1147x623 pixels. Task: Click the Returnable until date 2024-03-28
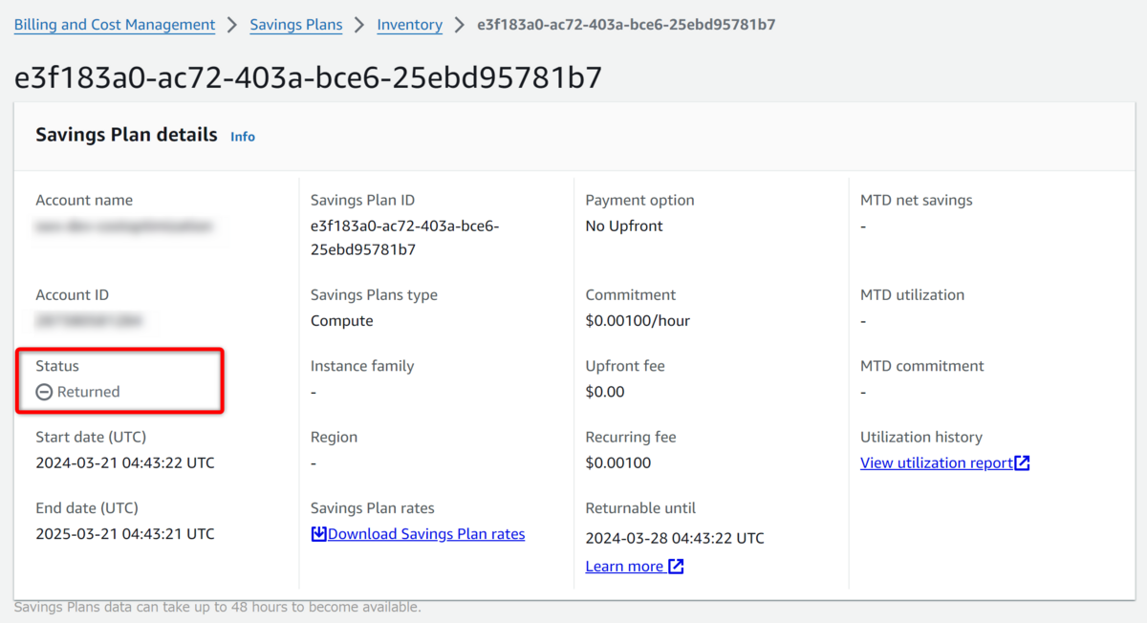click(675, 538)
